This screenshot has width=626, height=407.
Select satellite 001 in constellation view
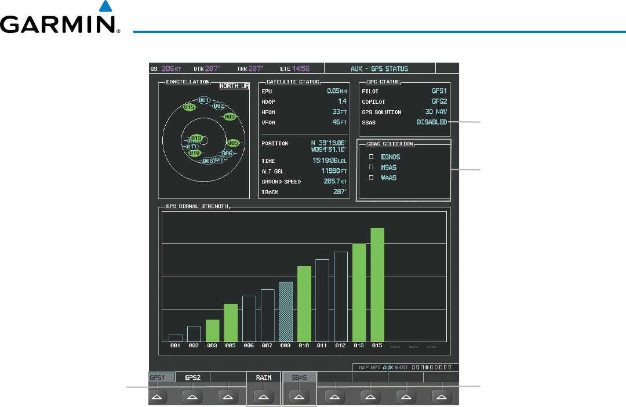(x=203, y=100)
